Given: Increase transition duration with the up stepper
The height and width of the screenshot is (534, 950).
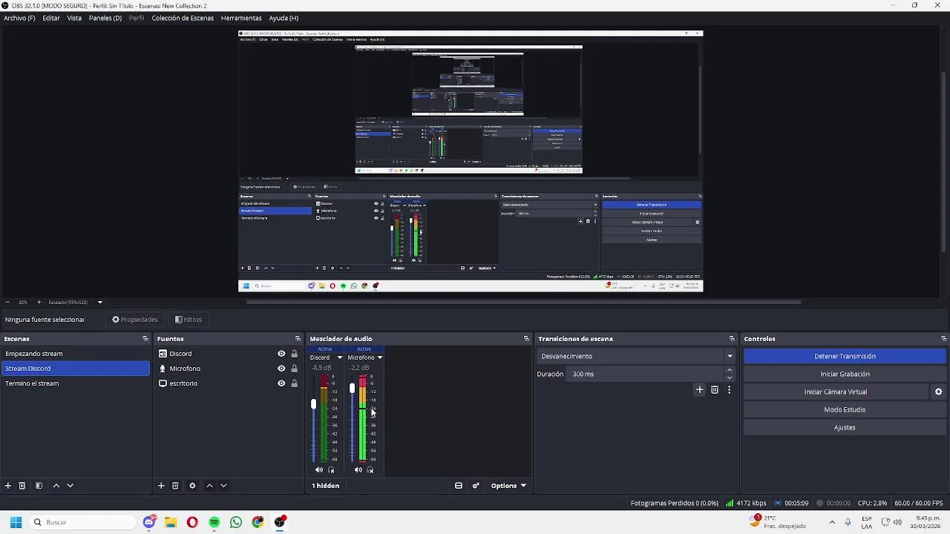Looking at the screenshot, I should pyautogui.click(x=730, y=370).
